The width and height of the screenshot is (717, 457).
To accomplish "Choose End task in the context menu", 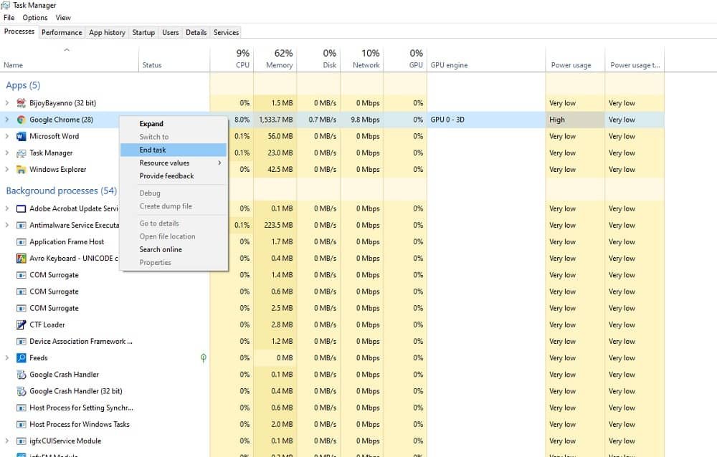I will coord(174,150).
